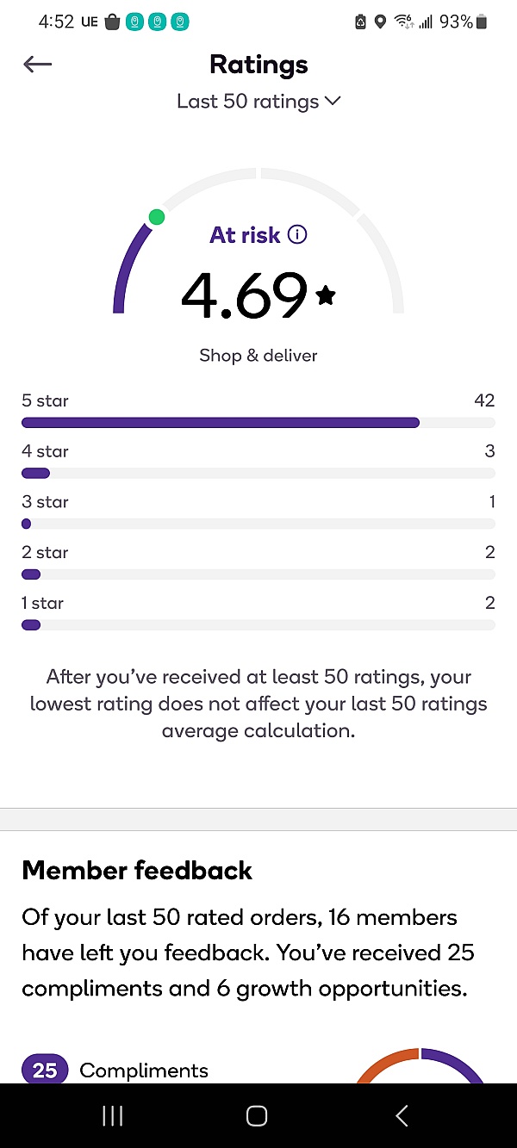
Task: Open the At risk info icon
Action: (x=297, y=234)
